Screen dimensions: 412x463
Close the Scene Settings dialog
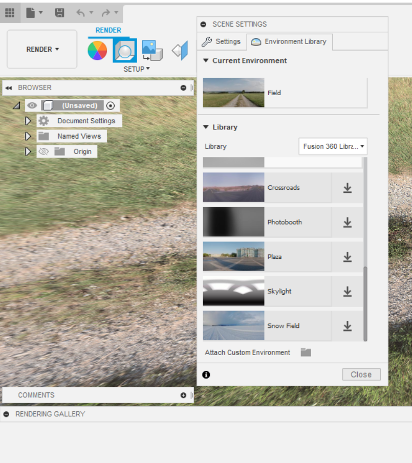361,374
